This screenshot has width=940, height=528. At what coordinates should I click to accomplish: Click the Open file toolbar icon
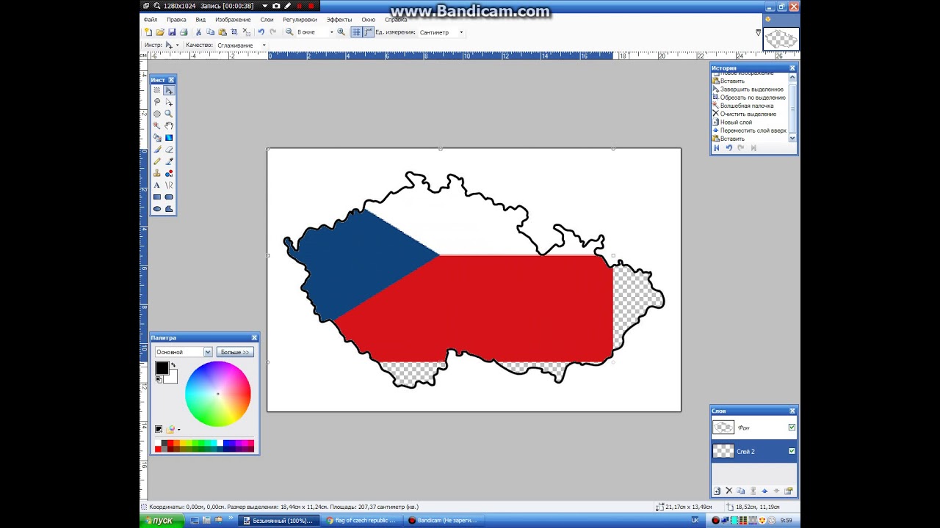pyautogui.click(x=160, y=32)
